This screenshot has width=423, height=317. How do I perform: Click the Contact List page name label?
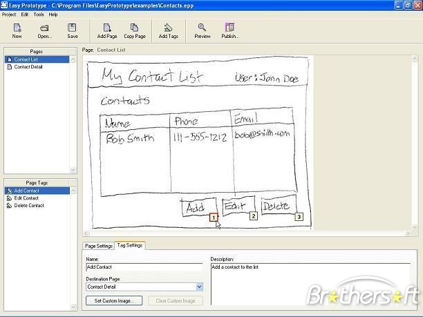coord(111,50)
